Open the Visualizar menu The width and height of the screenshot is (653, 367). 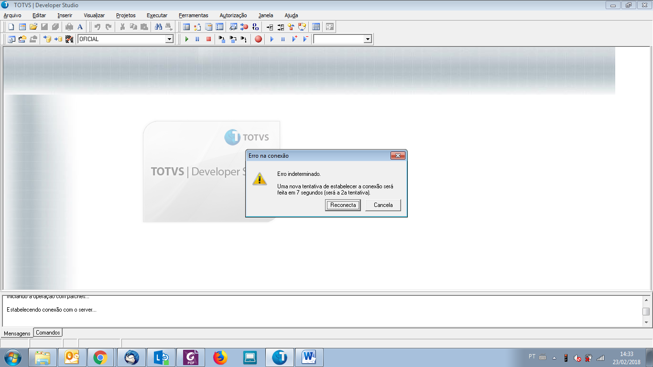[x=94, y=15]
